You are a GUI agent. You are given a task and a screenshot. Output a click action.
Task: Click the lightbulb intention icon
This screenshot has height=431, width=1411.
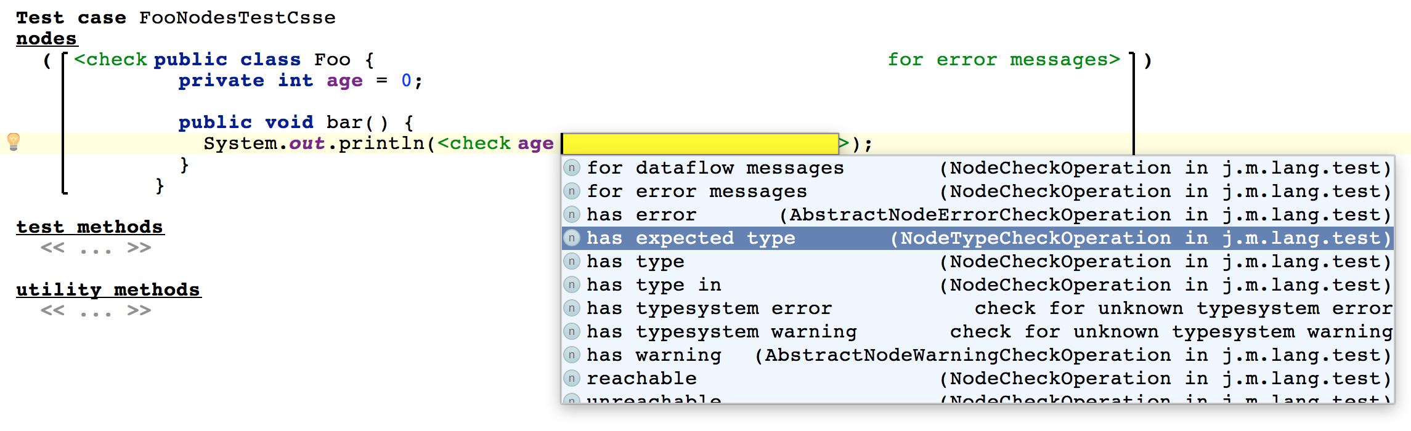[14, 142]
